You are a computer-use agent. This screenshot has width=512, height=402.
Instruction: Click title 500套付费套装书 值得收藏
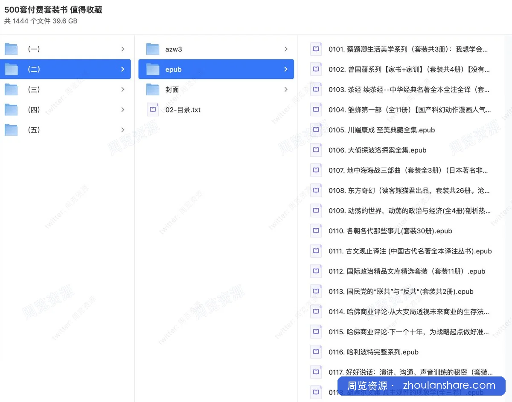[x=53, y=9]
